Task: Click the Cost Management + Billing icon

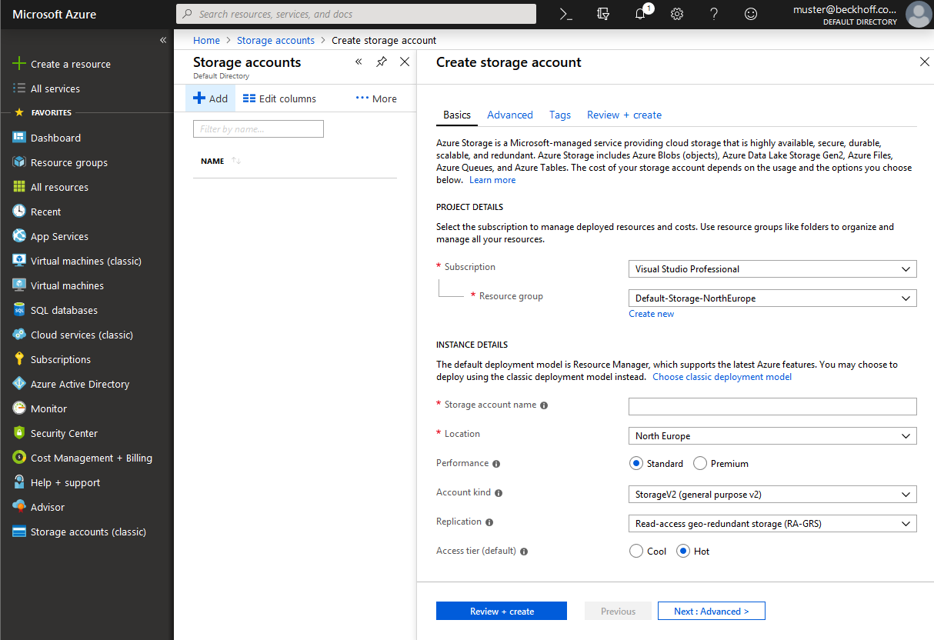Action: 19,458
